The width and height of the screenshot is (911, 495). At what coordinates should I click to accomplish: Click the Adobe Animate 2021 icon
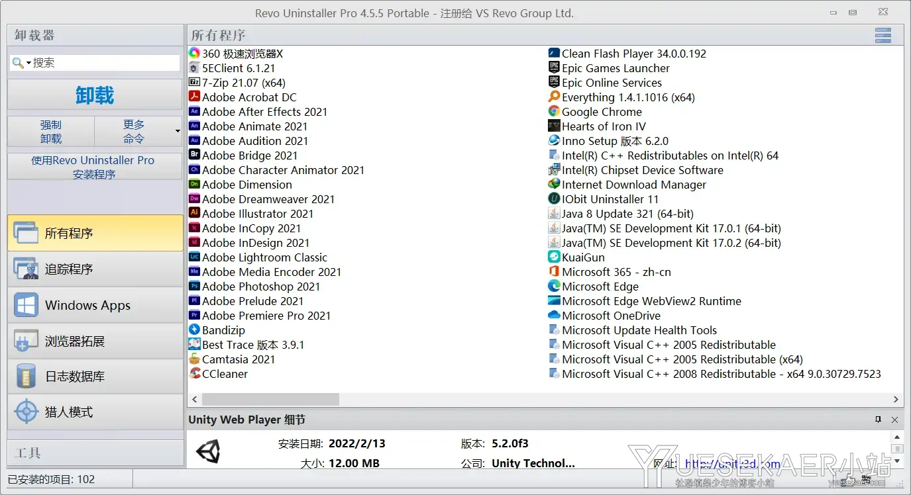click(194, 126)
